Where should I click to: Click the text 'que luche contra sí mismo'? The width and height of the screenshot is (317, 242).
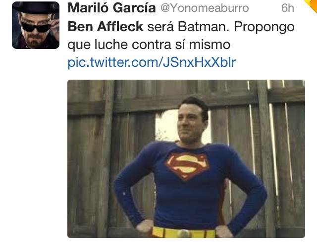(149, 45)
